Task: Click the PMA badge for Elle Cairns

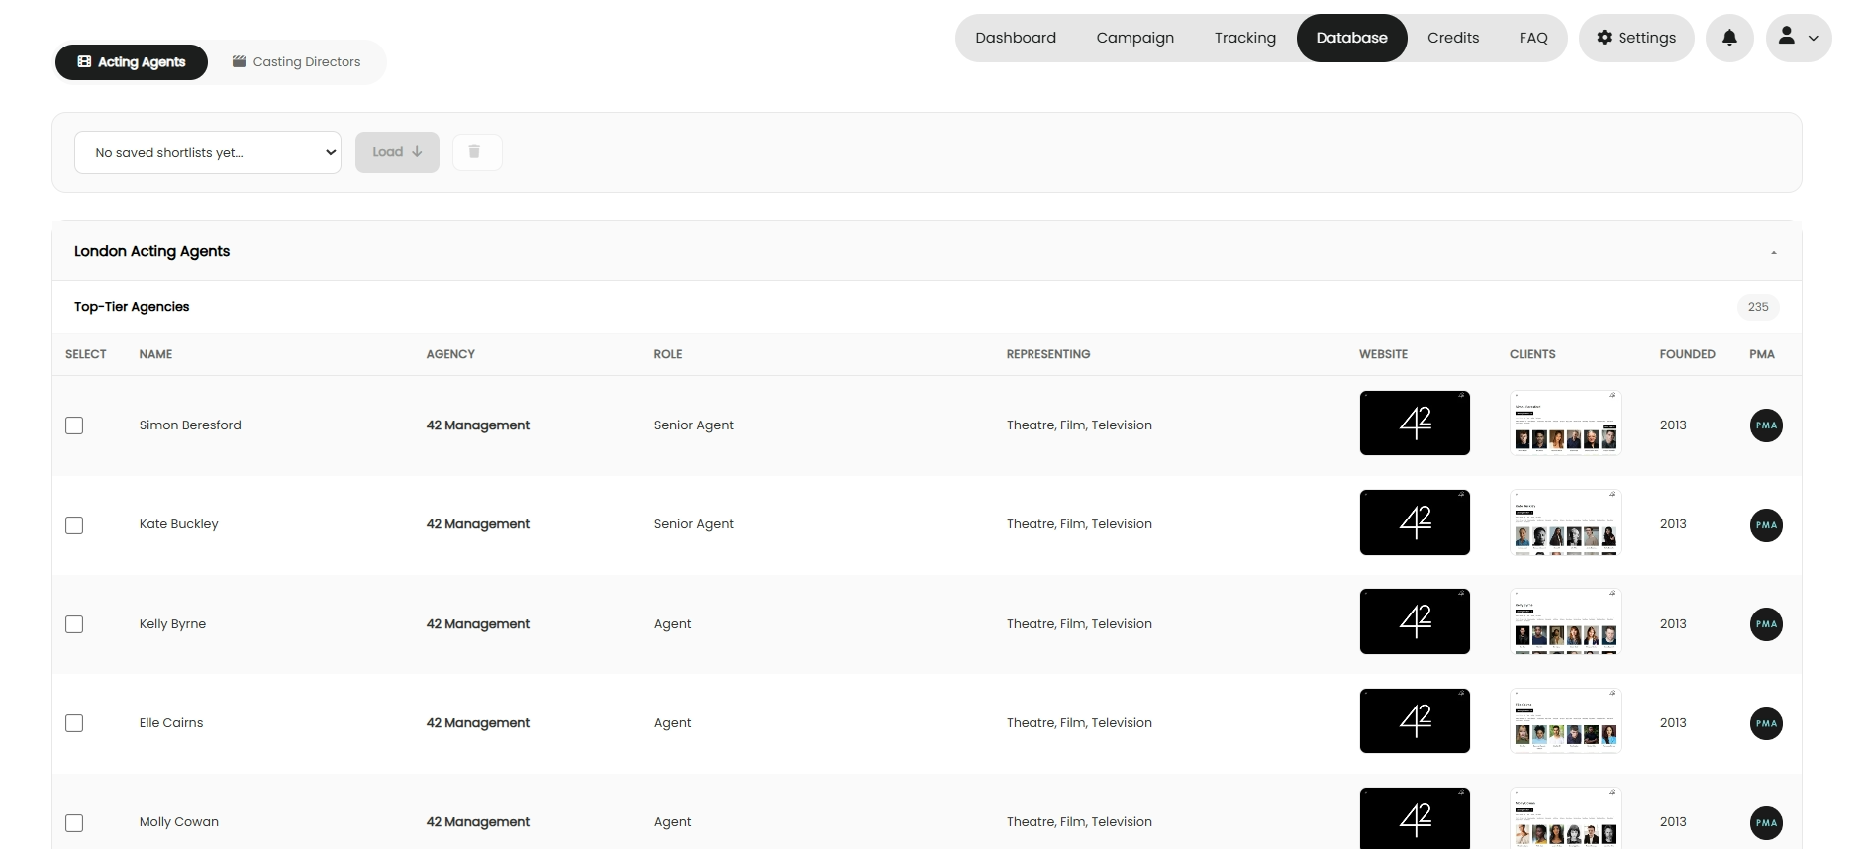Action: pos(1766,723)
